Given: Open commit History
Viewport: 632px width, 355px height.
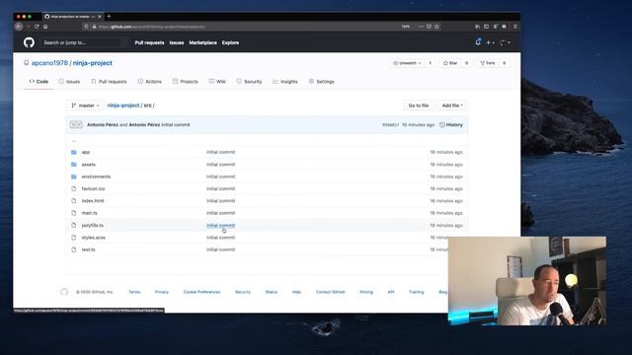Looking at the screenshot, I should (x=451, y=125).
